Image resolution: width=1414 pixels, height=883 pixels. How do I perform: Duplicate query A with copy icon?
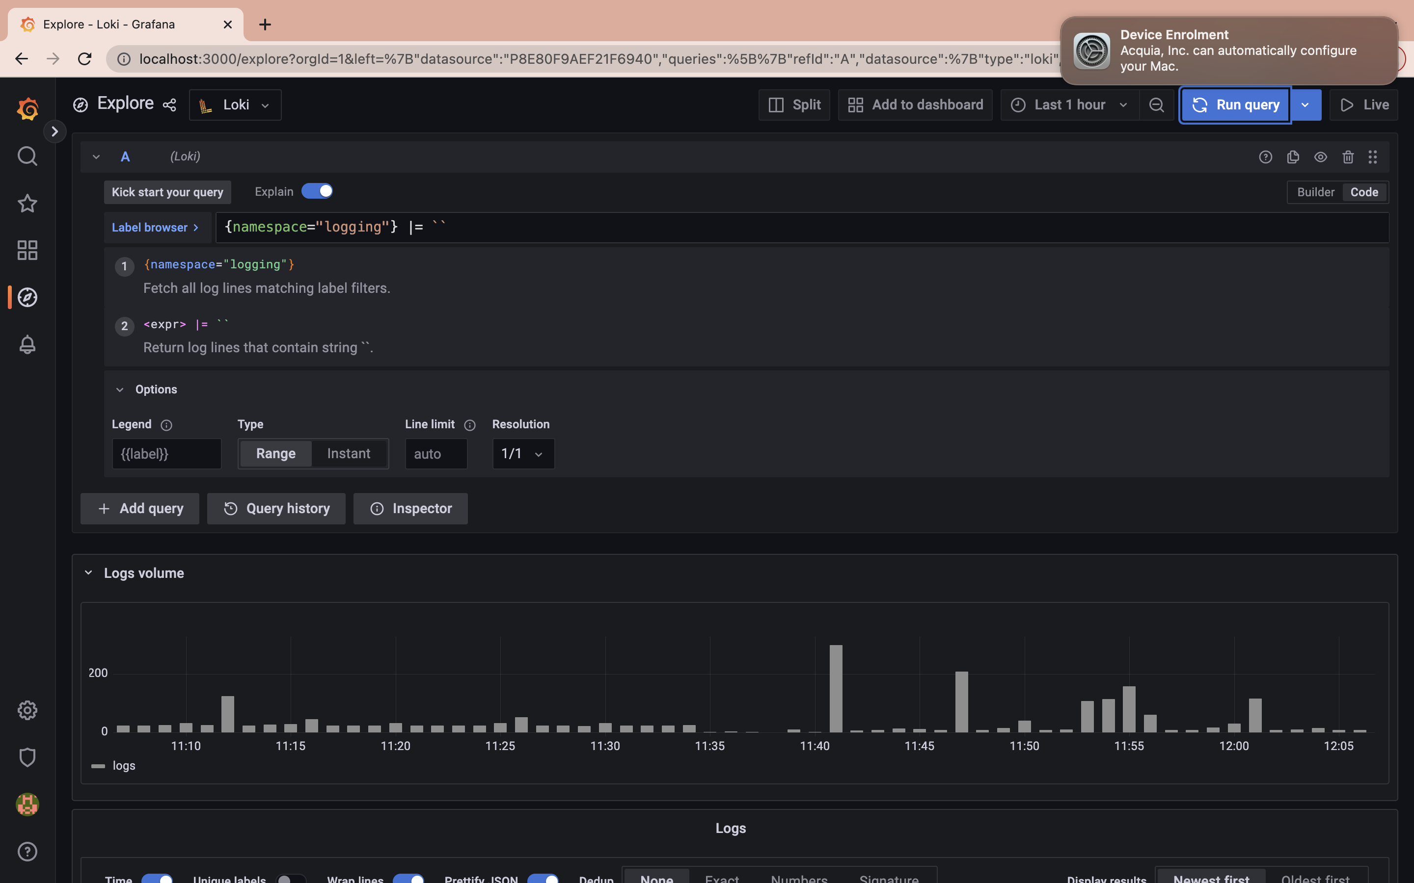[1292, 156]
